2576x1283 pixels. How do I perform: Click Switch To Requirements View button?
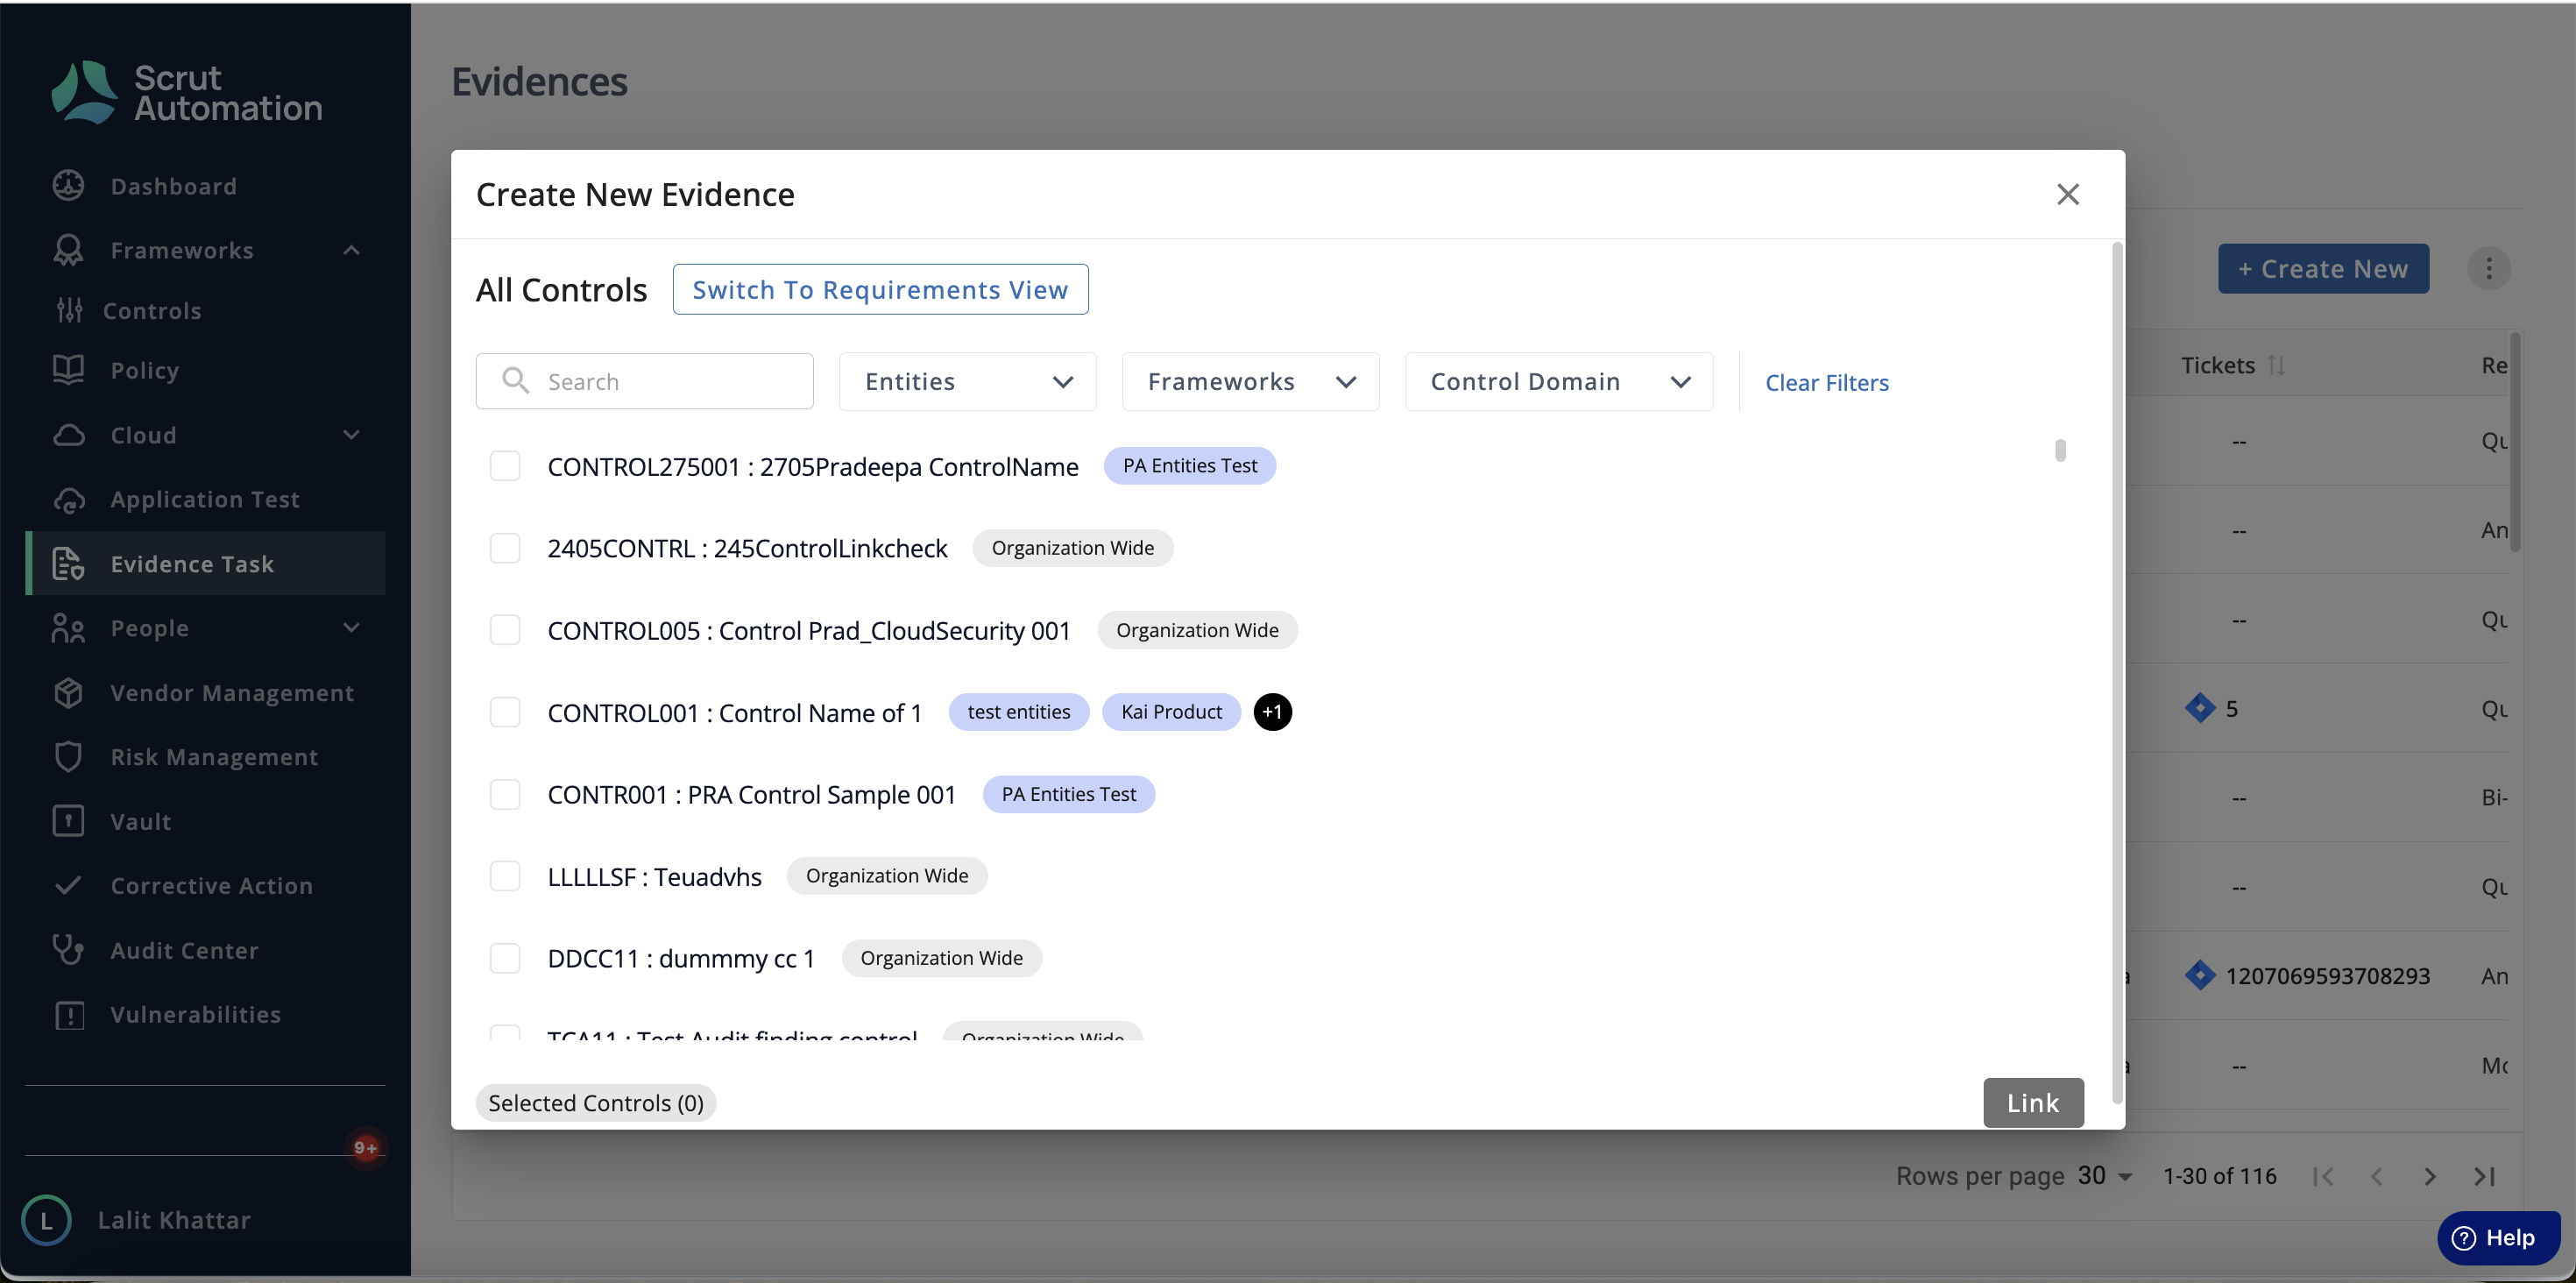[880, 289]
